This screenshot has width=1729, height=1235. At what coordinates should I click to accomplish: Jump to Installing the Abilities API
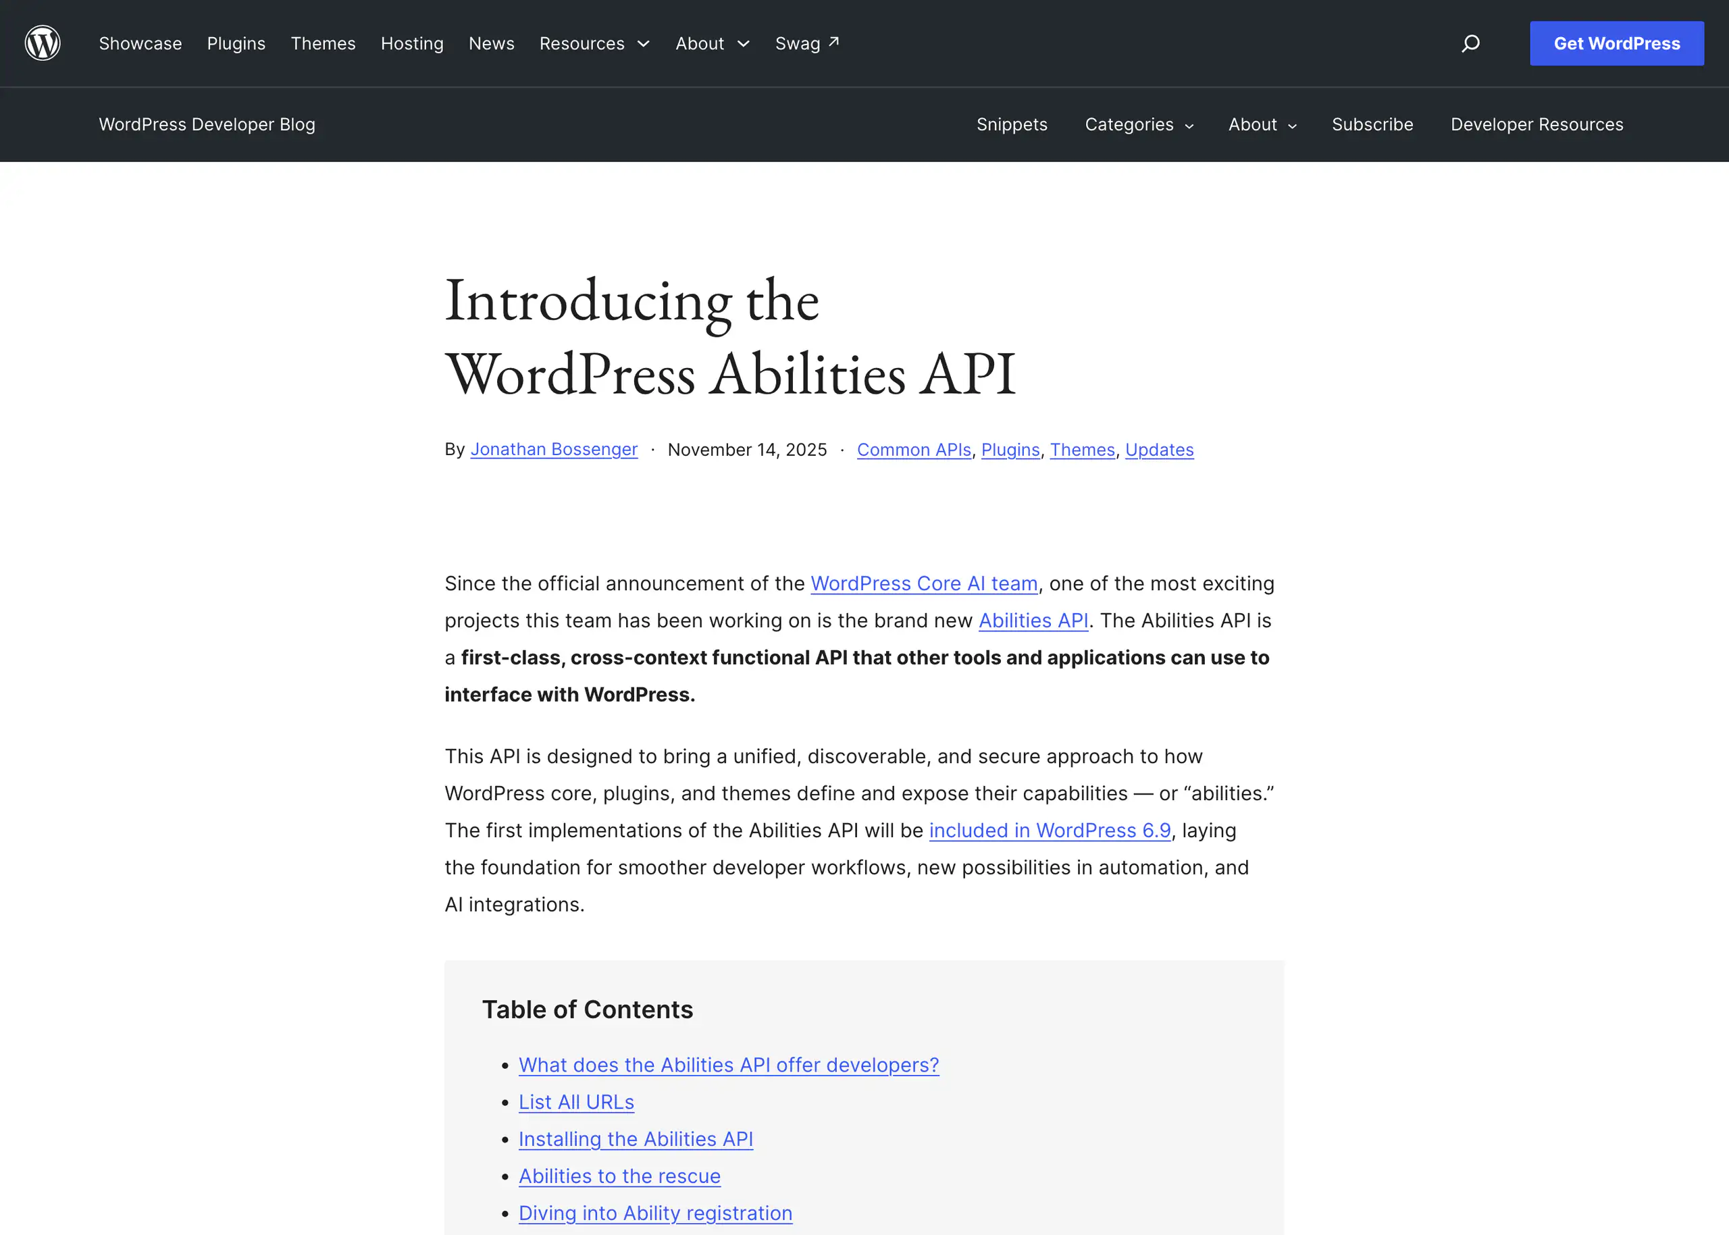[x=636, y=1139]
